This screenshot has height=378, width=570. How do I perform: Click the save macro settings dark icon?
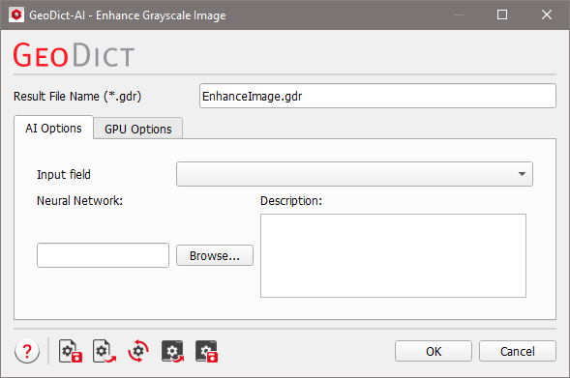pos(206,351)
